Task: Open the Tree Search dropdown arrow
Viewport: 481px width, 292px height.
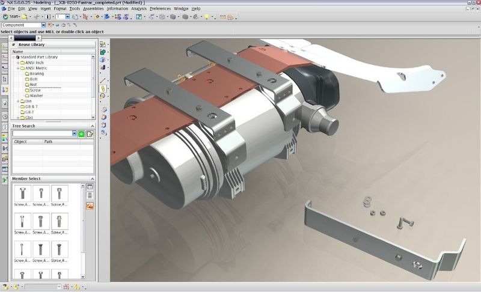Action: pyautogui.click(x=74, y=133)
